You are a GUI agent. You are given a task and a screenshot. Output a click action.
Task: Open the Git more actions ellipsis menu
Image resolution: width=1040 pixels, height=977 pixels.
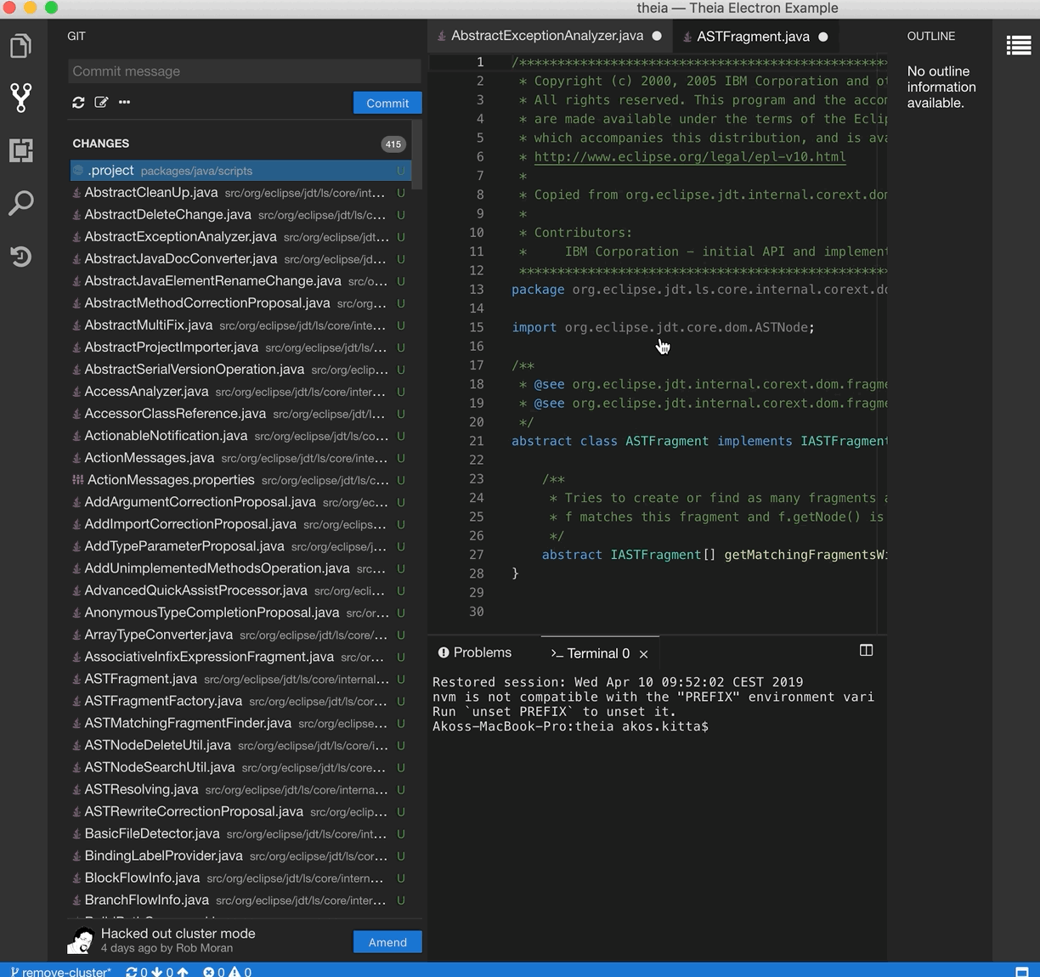coord(124,102)
